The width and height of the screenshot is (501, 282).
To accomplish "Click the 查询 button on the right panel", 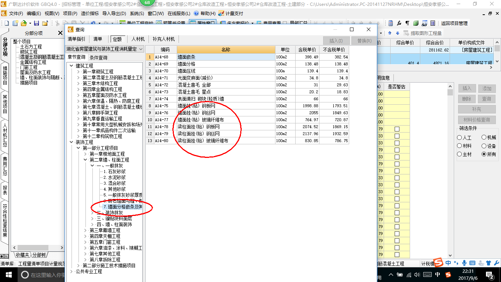I will [487, 99].
